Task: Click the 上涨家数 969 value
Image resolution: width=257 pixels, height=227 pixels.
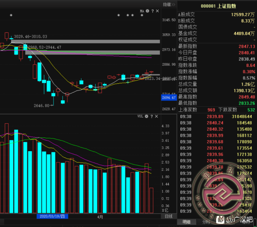Action: [x=211, y=110]
